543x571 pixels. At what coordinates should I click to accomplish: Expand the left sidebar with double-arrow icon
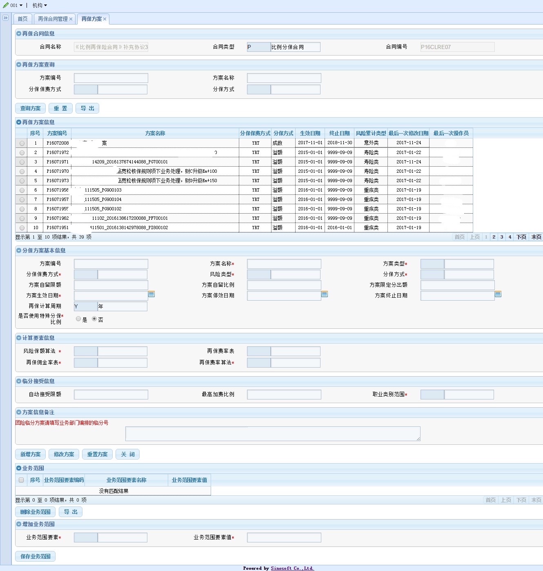6,18
